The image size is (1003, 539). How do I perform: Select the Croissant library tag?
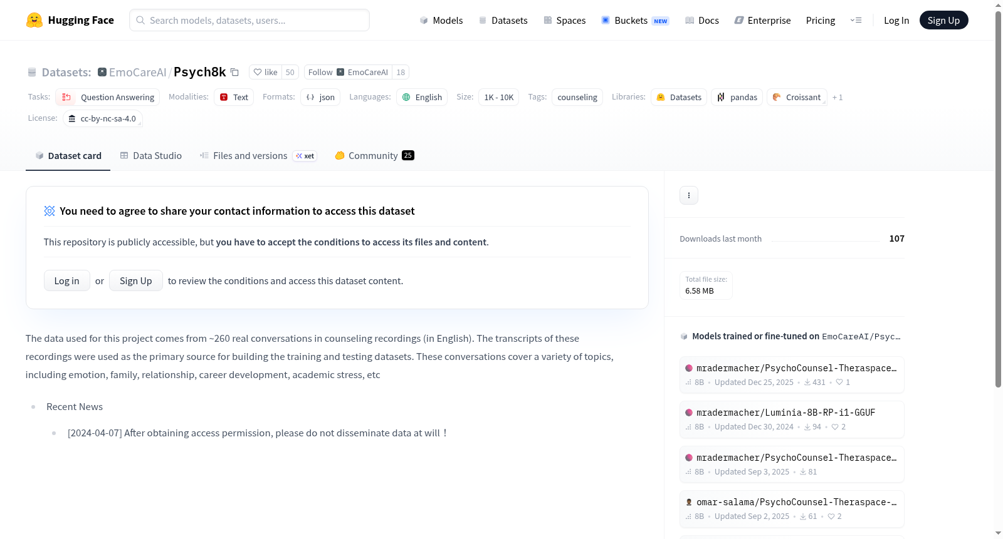797,97
